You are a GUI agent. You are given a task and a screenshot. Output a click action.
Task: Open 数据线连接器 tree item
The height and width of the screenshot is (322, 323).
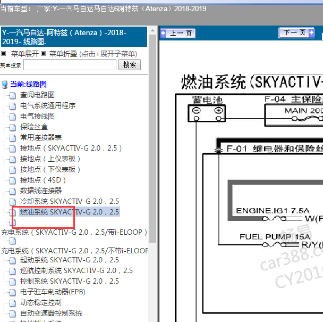(41, 191)
